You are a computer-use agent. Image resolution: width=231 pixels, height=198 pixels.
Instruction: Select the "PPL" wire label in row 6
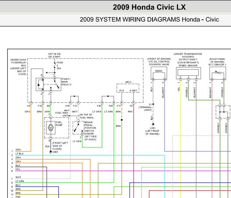point(18,169)
